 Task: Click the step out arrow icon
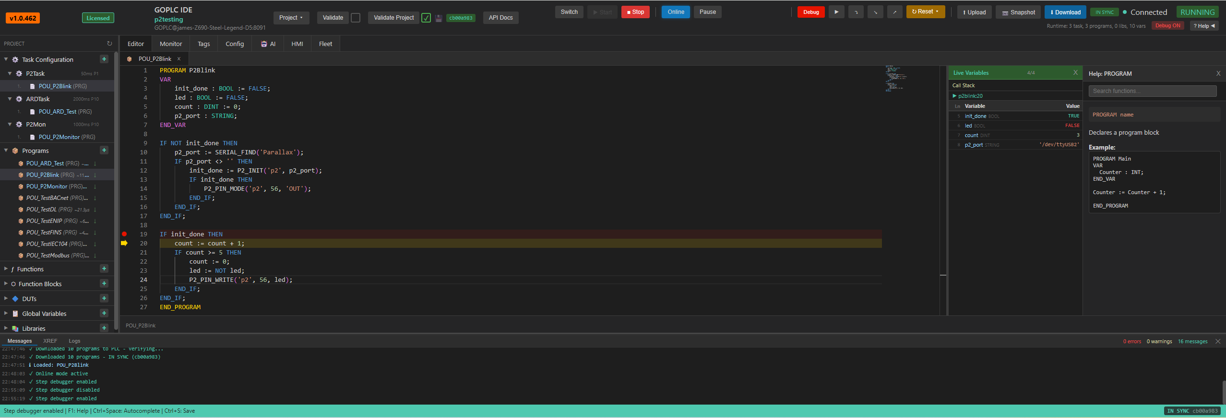[894, 12]
